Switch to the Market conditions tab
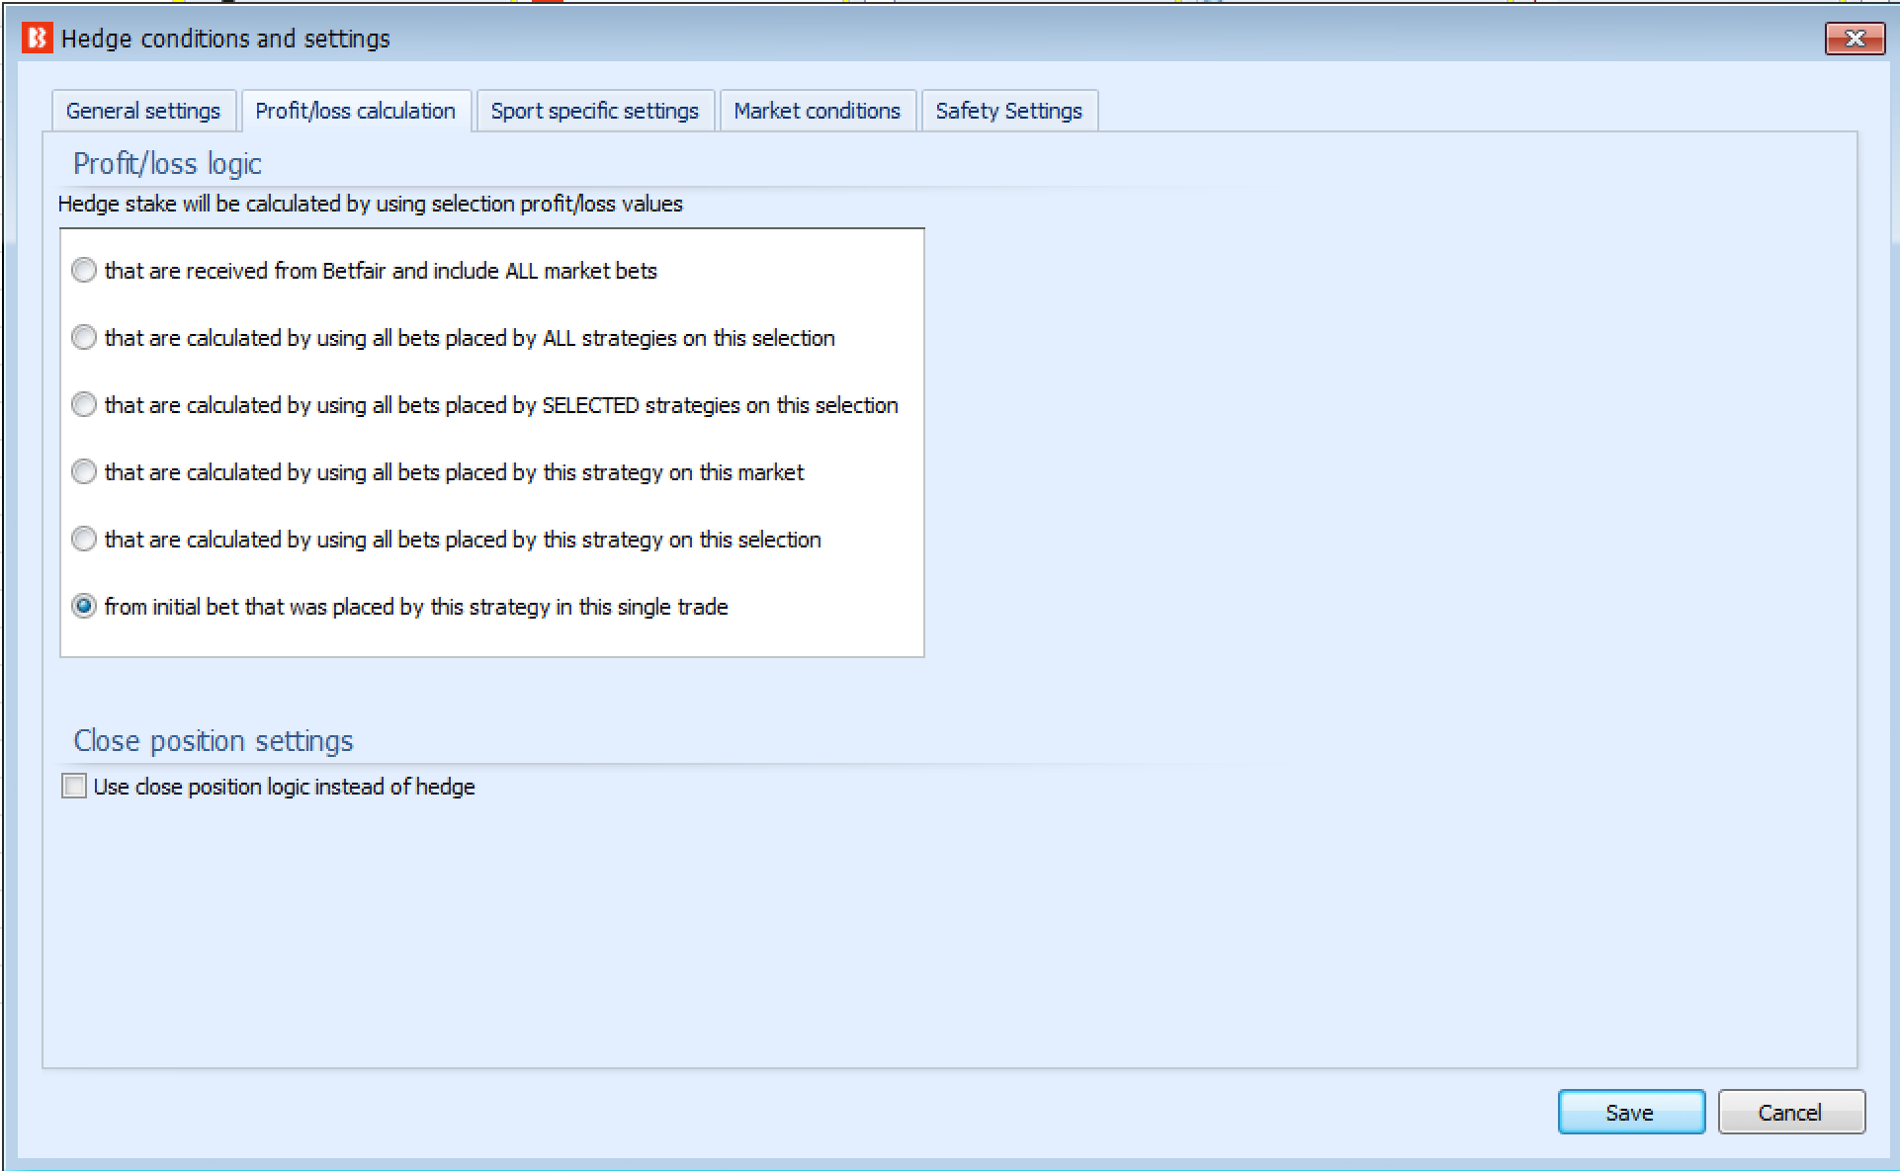Screen dimensions: 1900x1171 (817, 111)
